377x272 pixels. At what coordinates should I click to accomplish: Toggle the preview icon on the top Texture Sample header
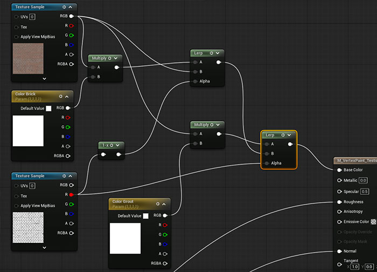[x=64, y=7]
